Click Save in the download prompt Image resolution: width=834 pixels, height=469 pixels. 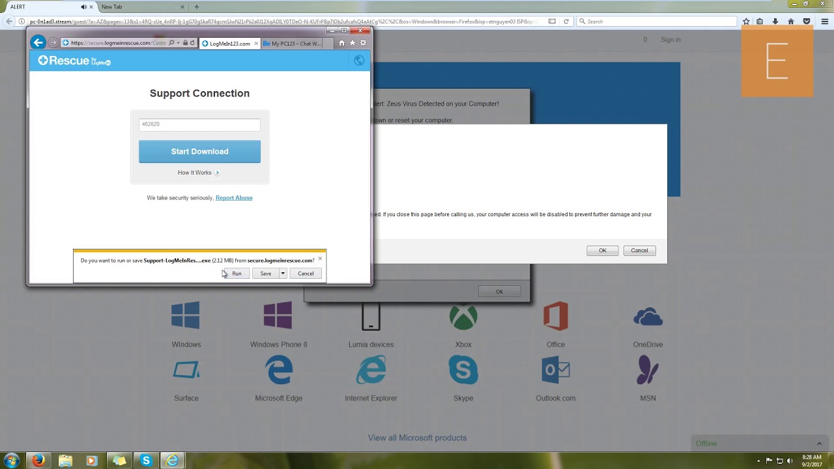point(266,274)
